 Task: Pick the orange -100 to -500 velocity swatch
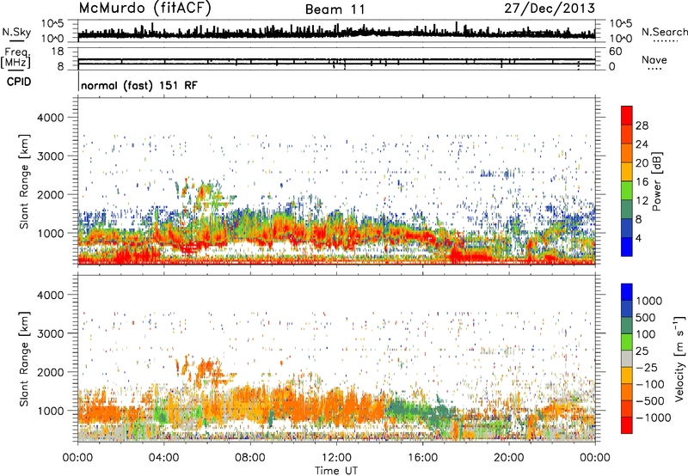pos(627,392)
